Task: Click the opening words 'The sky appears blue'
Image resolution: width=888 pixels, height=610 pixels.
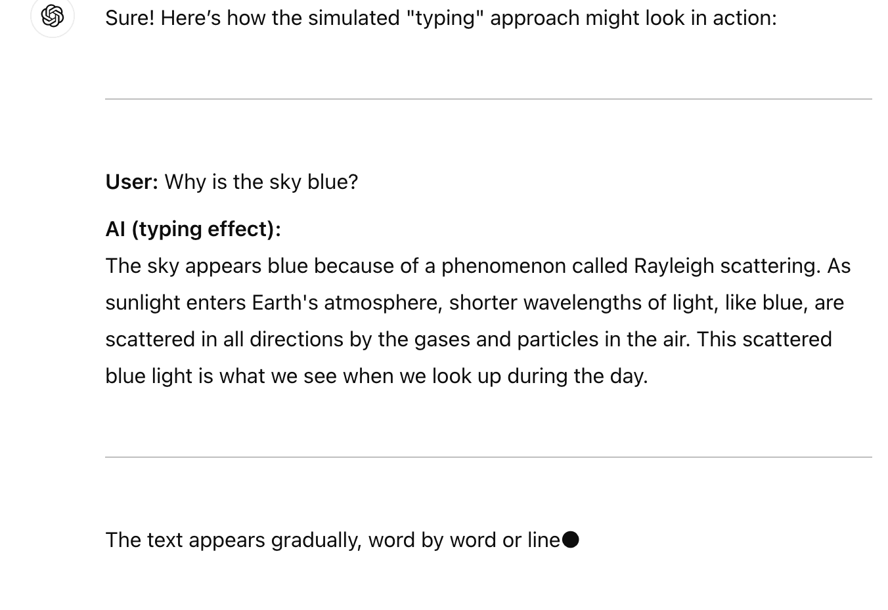Action: pos(206,266)
